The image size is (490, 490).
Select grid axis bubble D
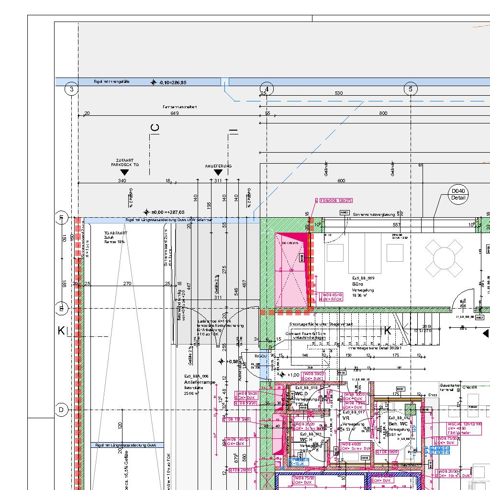point(61,410)
